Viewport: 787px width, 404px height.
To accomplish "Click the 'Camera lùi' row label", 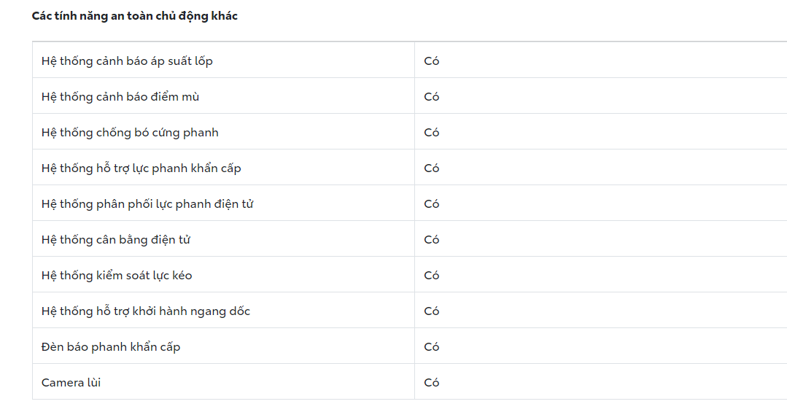I will [x=71, y=383].
